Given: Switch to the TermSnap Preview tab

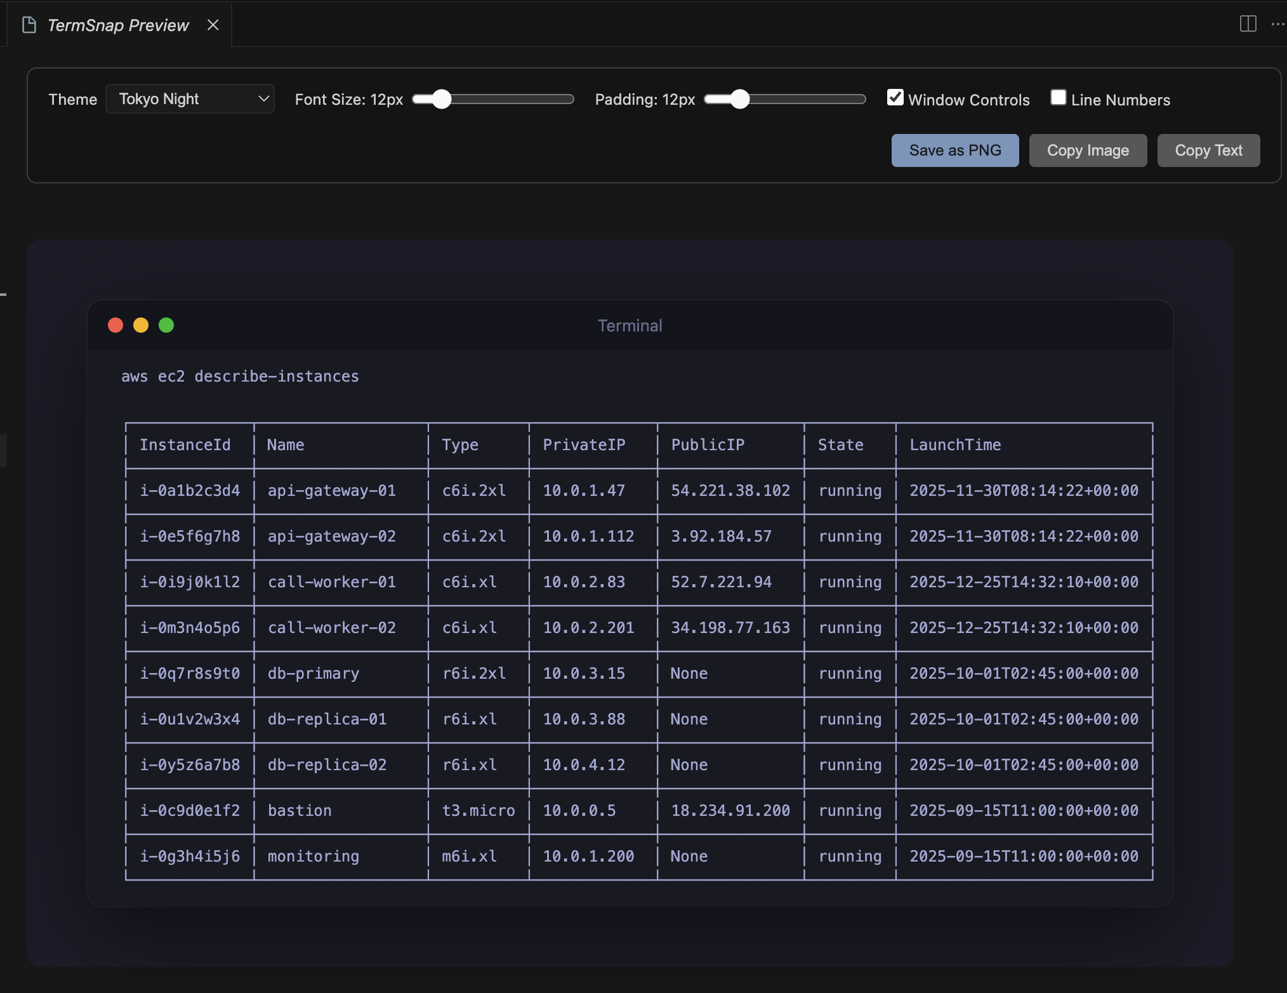Looking at the screenshot, I should tap(117, 25).
